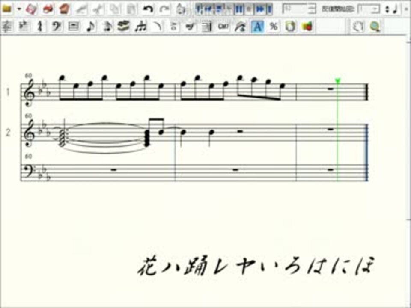The image size is (411, 308).
Task: Click the whole rest in bass staff's first measure
Action: point(113,170)
